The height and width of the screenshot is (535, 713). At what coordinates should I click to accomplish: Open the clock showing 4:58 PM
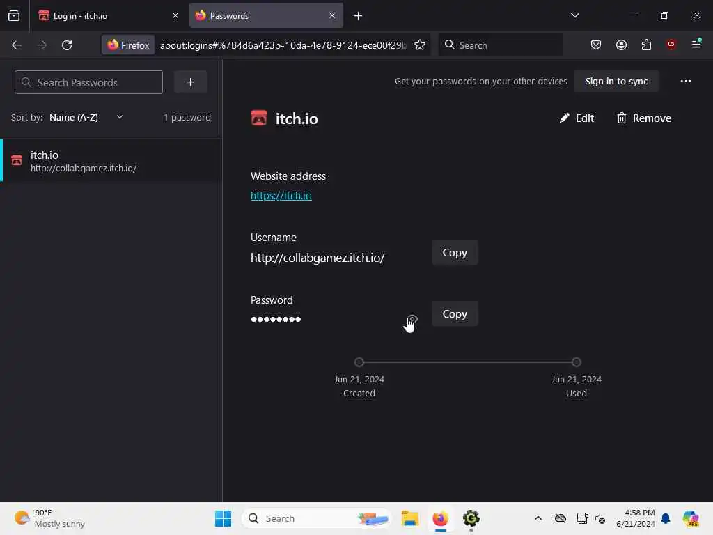pos(635,518)
